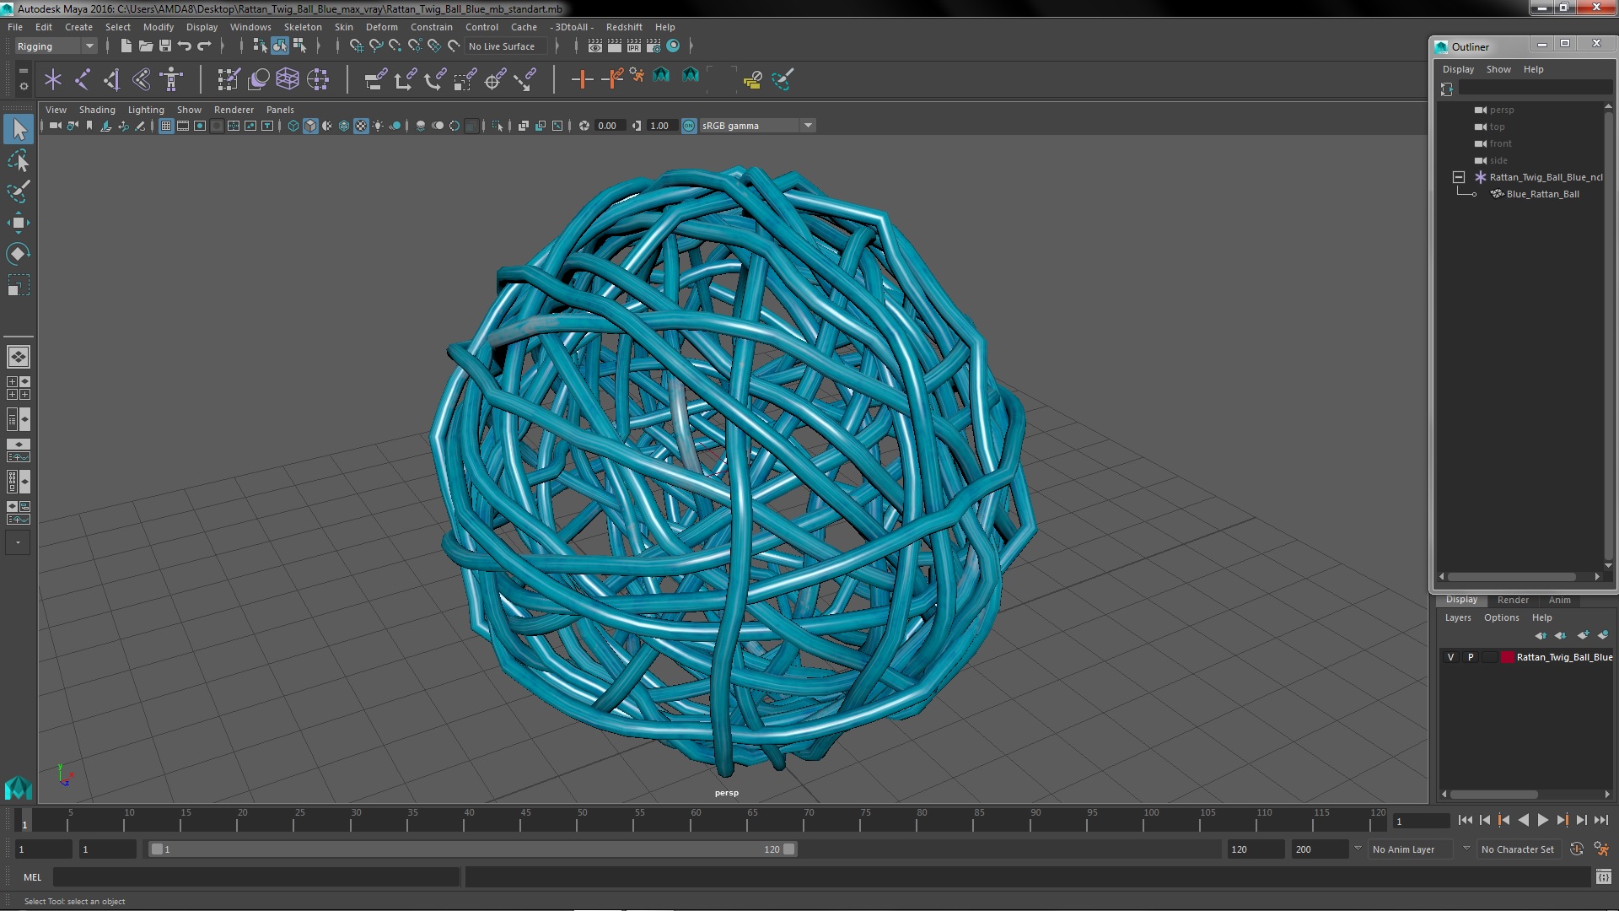Choose the Rotate tool in the toolbox
1619x911 pixels.
pos(19,254)
